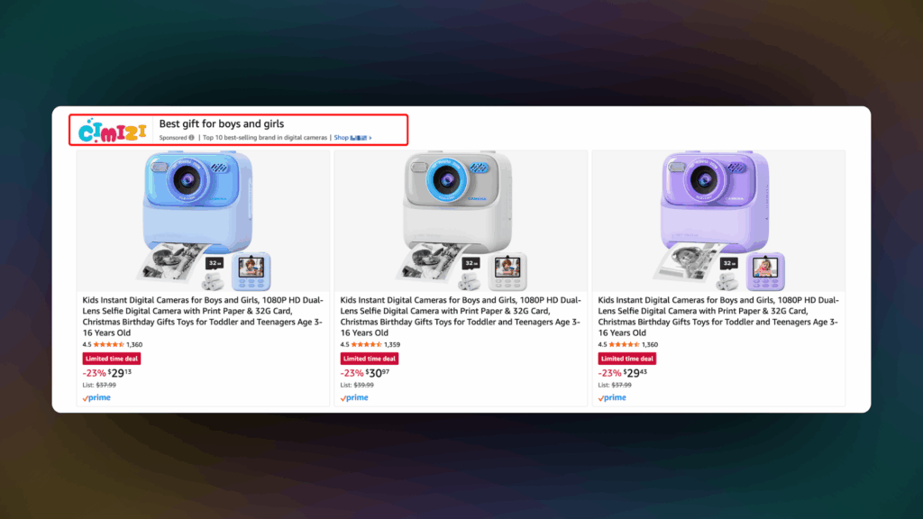Open the Sponsored info icon

191,138
